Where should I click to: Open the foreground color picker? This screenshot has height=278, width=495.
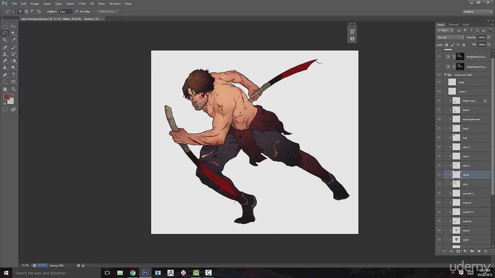point(6,97)
